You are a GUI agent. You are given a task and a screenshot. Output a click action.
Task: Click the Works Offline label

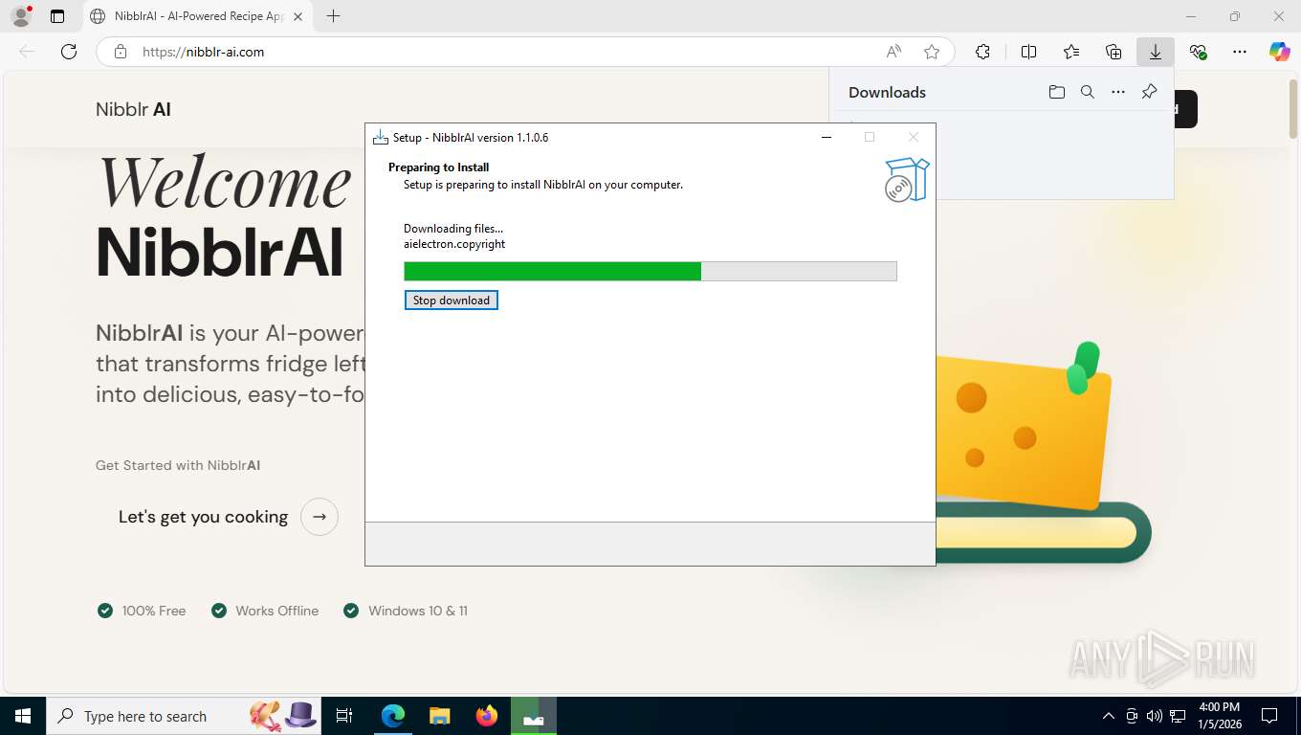tap(277, 611)
